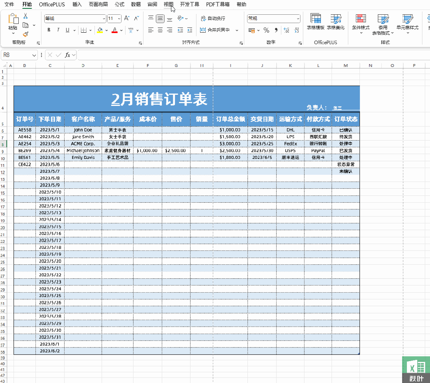Viewport: 430px width, 383px height.
Task: Align text to the top
Action: click(151, 18)
